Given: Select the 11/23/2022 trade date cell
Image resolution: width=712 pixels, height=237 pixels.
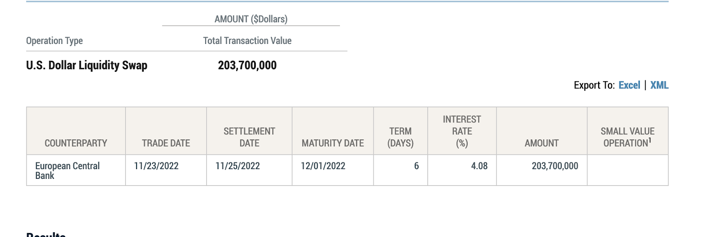Looking at the screenshot, I should tap(156, 166).
